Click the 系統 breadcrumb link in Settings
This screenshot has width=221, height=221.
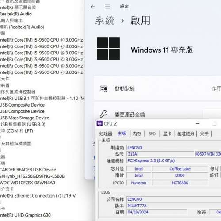coord(105,20)
